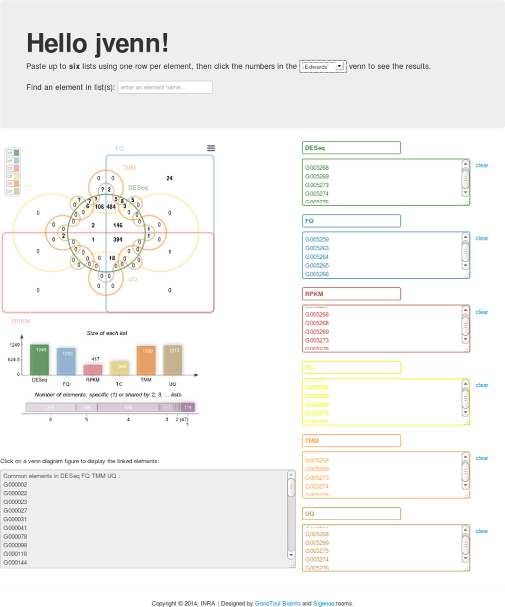Click the TMM label in venn diagram
This screenshot has height=607, width=505.
[x=129, y=168]
